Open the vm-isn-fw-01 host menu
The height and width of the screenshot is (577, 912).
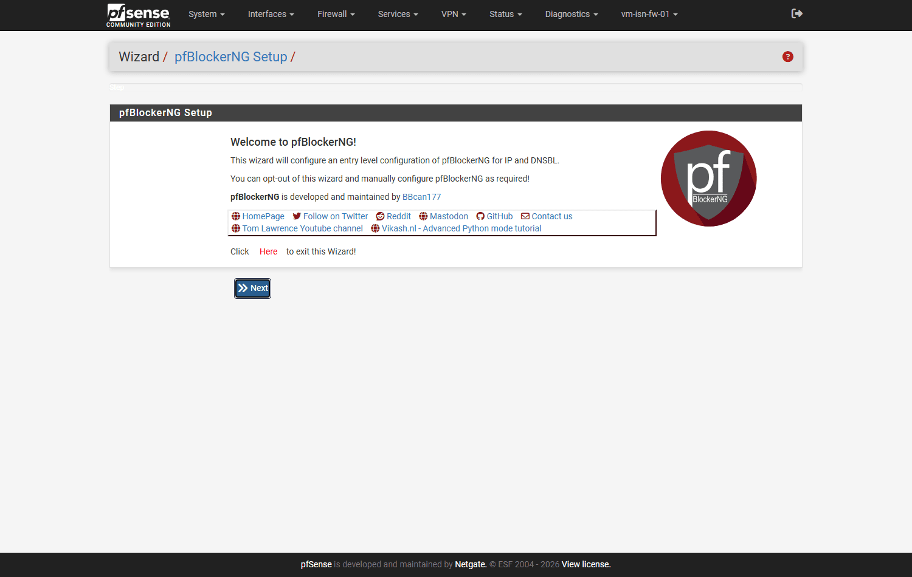tap(649, 14)
